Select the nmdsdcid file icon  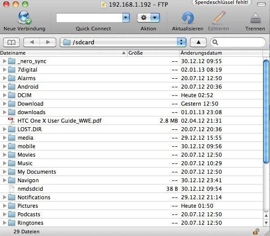(12, 189)
